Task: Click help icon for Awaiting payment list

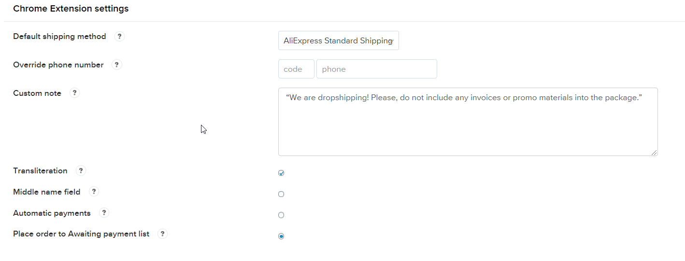Action: (x=162, y=234)
